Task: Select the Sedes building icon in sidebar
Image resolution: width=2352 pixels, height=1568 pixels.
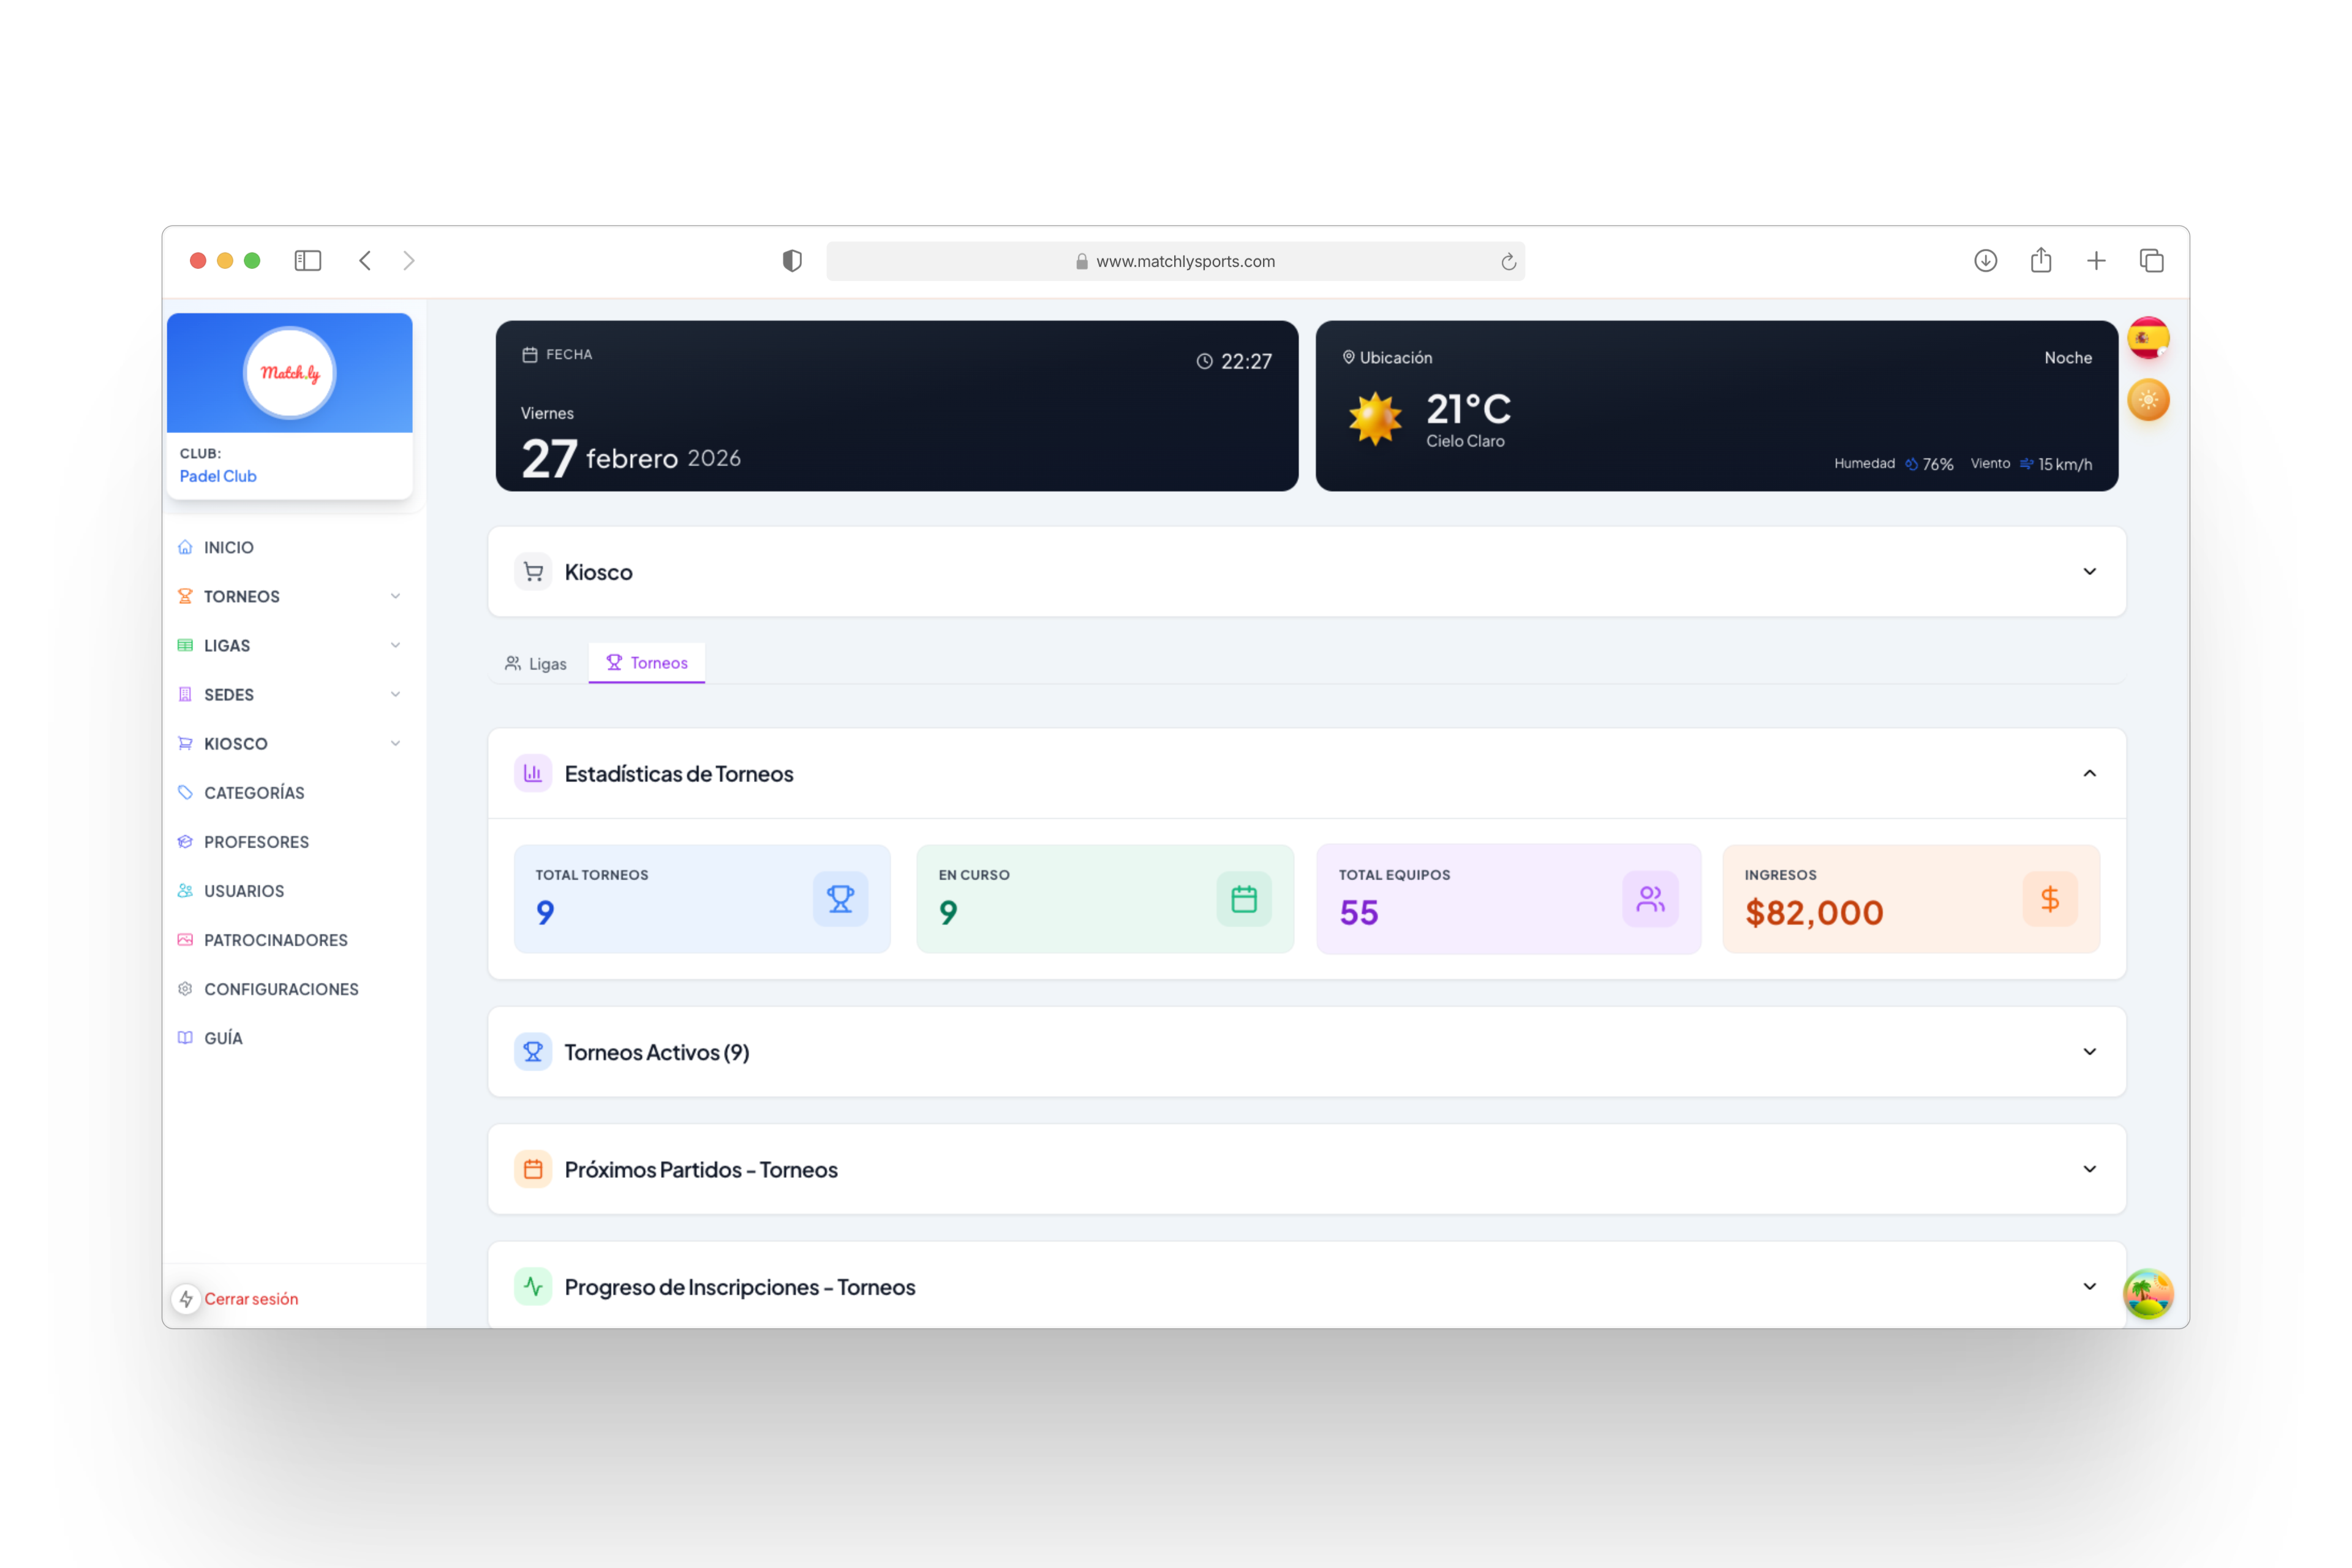Action: coord(185,694)
